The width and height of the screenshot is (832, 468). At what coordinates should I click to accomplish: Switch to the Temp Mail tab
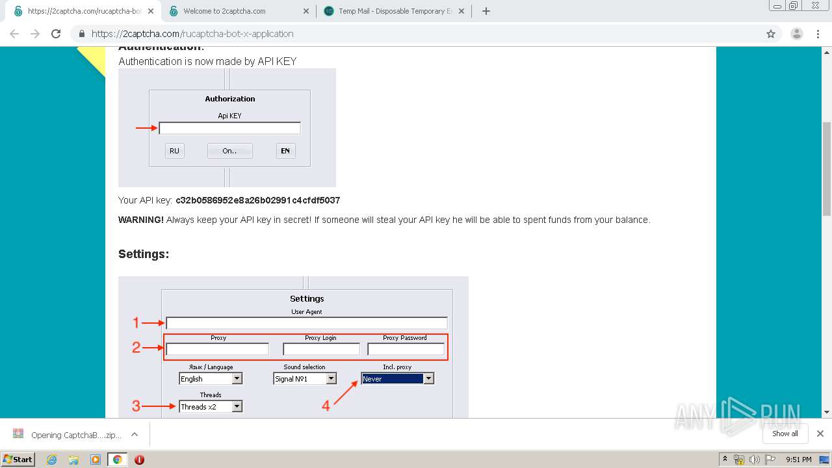(x=395, y=11)
